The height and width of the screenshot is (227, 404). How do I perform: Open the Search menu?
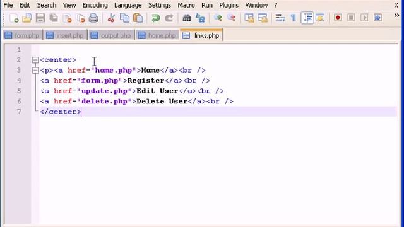pyautogui.click(x=46, y=5)
